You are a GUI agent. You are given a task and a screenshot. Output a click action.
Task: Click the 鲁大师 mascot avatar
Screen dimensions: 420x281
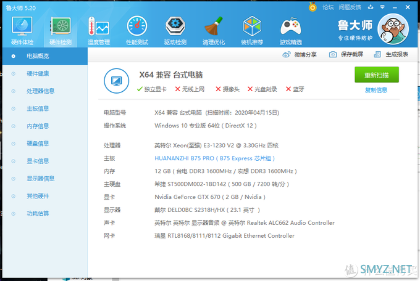click(x=393, y=29)
